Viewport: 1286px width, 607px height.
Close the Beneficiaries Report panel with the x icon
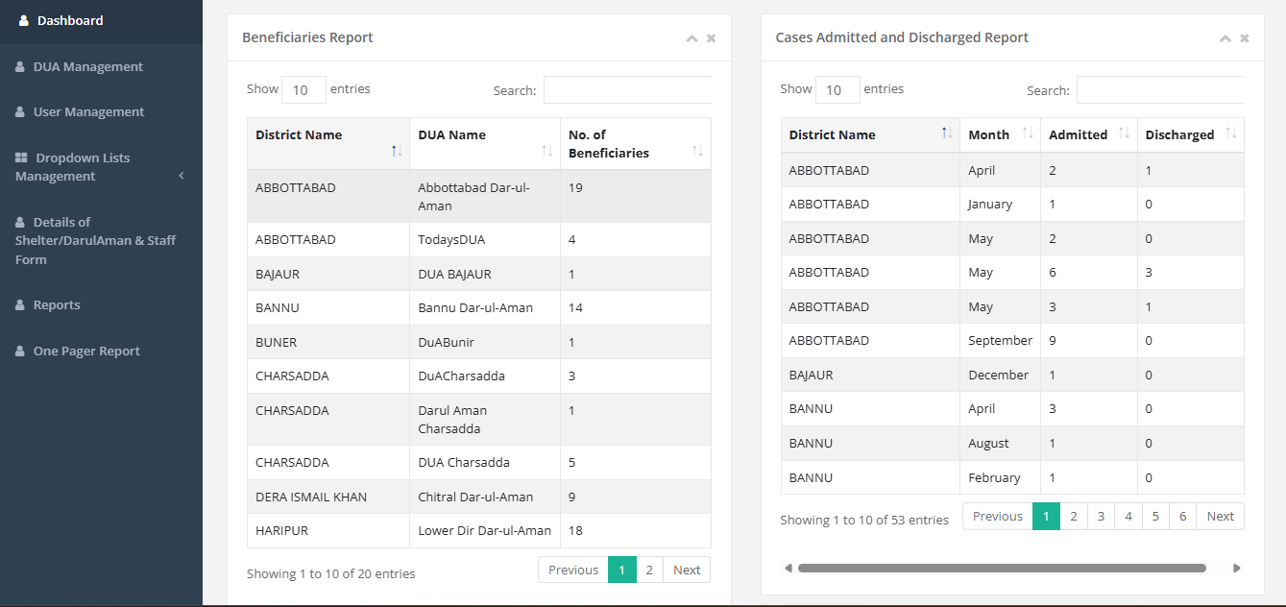tap(711, 37)
